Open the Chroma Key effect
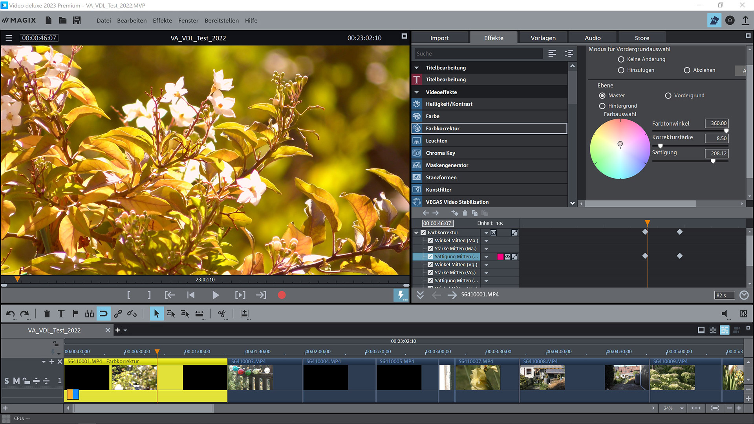This screenshot has height=424, width=754. [440, 153]
